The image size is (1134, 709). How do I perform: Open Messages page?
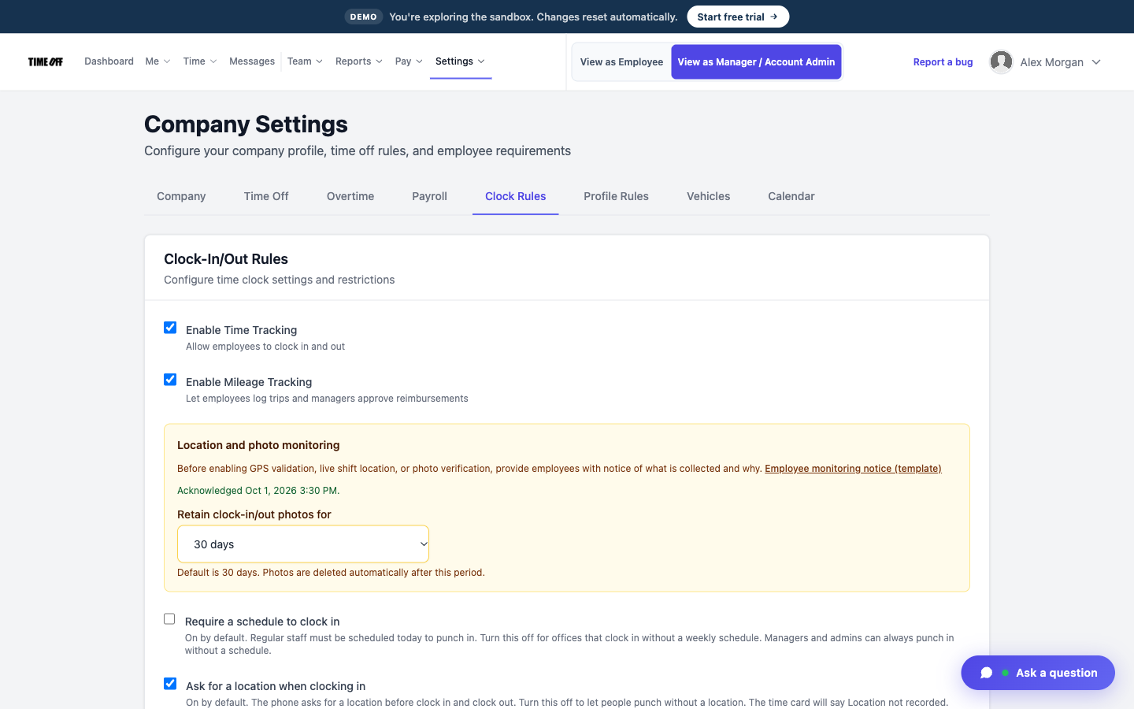[x=252, y=61]
